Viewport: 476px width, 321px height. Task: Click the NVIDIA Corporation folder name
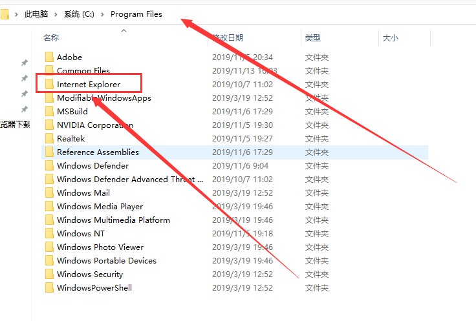[94, 125]
